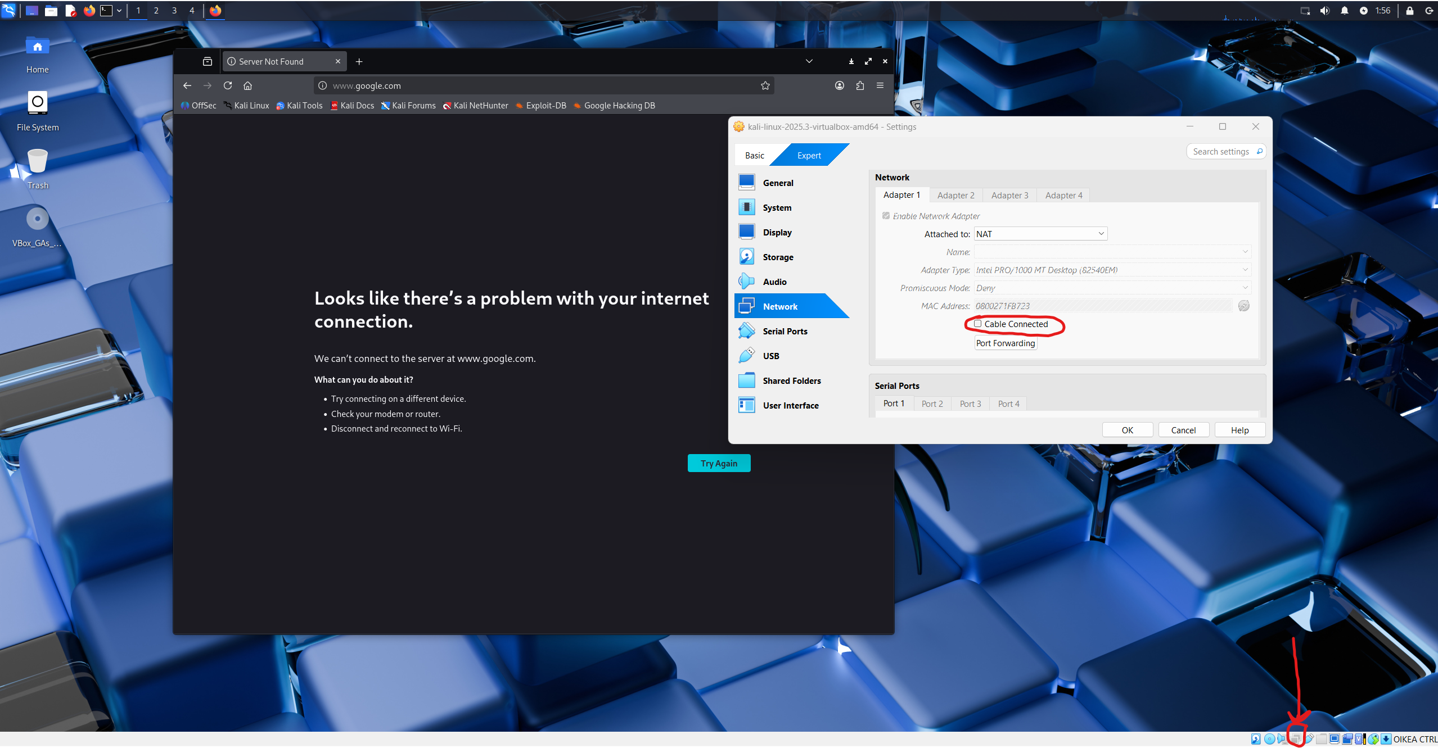Open the Shared Folders settings section

(791, 381)
